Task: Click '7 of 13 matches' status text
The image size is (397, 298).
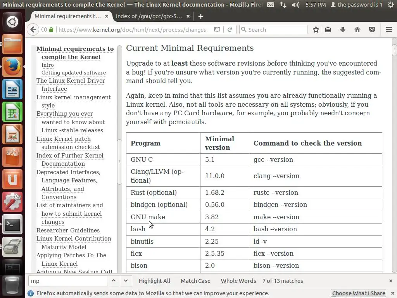Action: 283,281
